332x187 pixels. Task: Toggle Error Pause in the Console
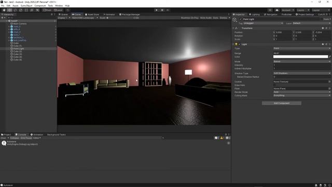[26, 138]
